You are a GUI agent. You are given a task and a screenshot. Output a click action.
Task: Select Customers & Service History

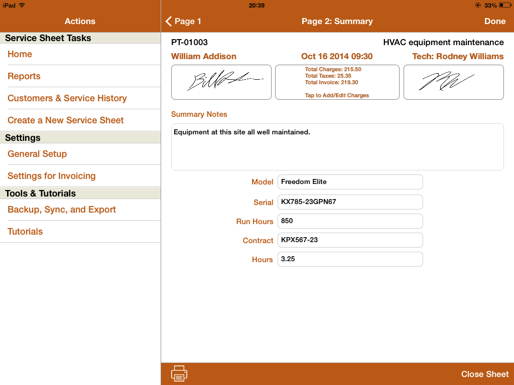coord(67,98)
